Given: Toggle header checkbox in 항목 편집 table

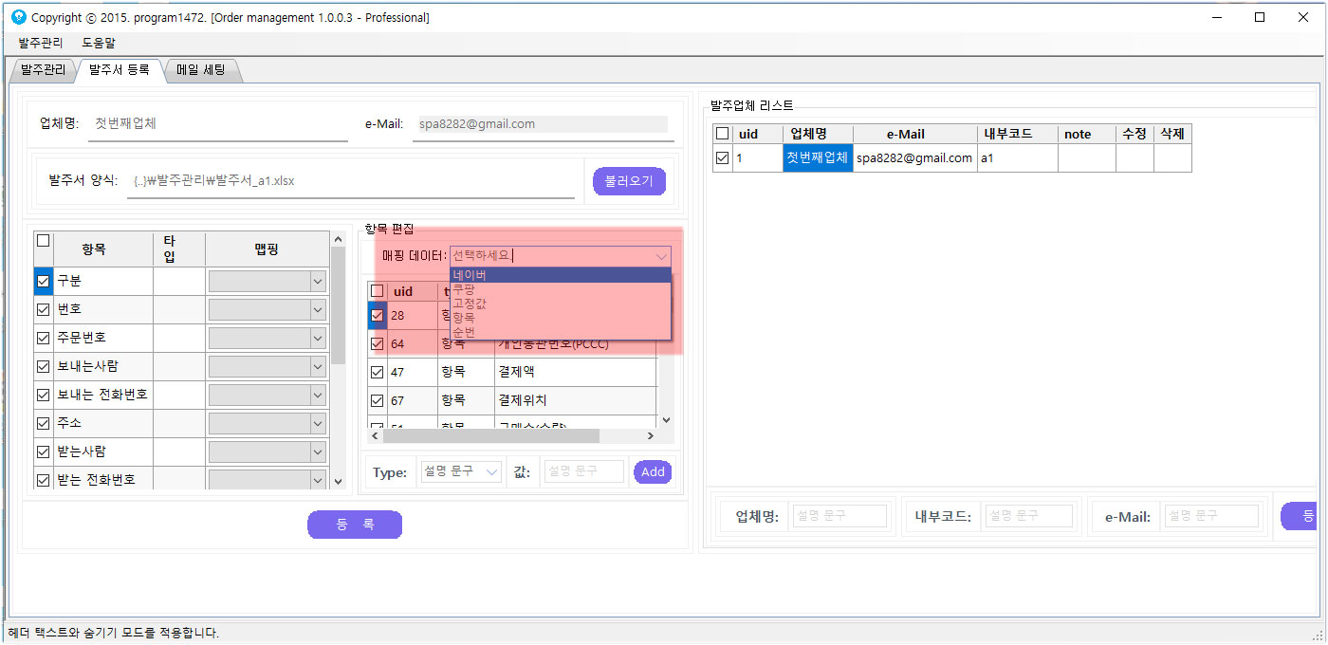Looking at the screenshot, I should (378, 291).
